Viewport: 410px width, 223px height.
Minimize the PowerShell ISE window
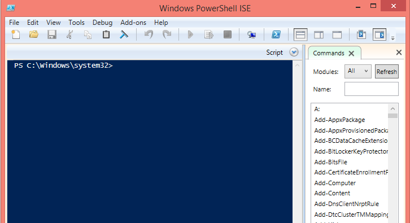(x=358, y=7)
